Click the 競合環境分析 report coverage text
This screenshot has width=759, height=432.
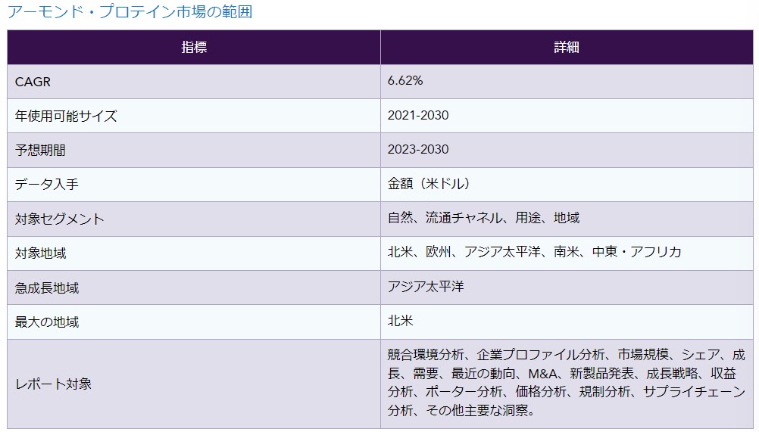click(567, 383)
